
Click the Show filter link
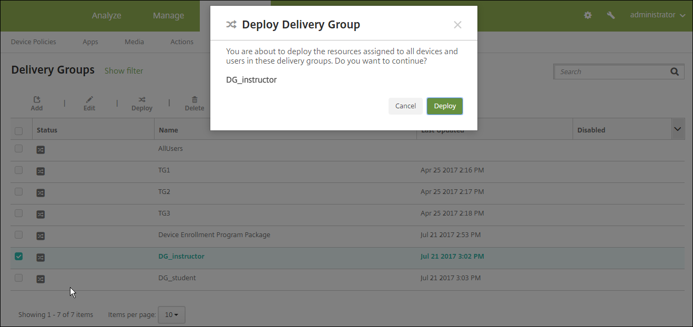click(x=124, y=71)
